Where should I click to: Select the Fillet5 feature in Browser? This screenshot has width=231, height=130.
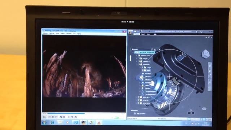coord(147,85)
